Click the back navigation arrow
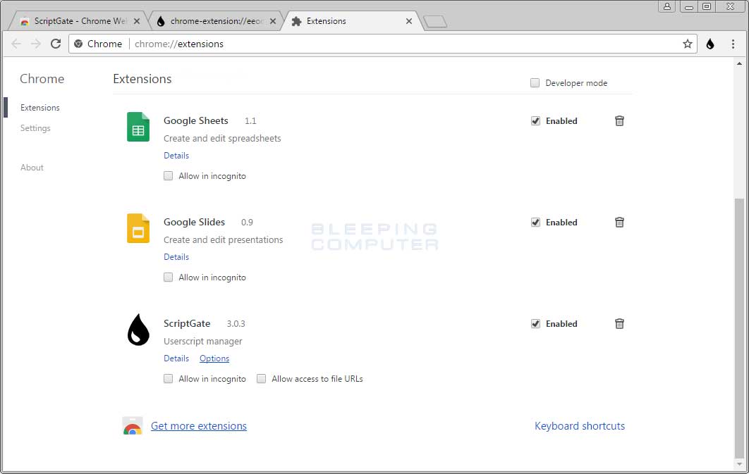 16,44
